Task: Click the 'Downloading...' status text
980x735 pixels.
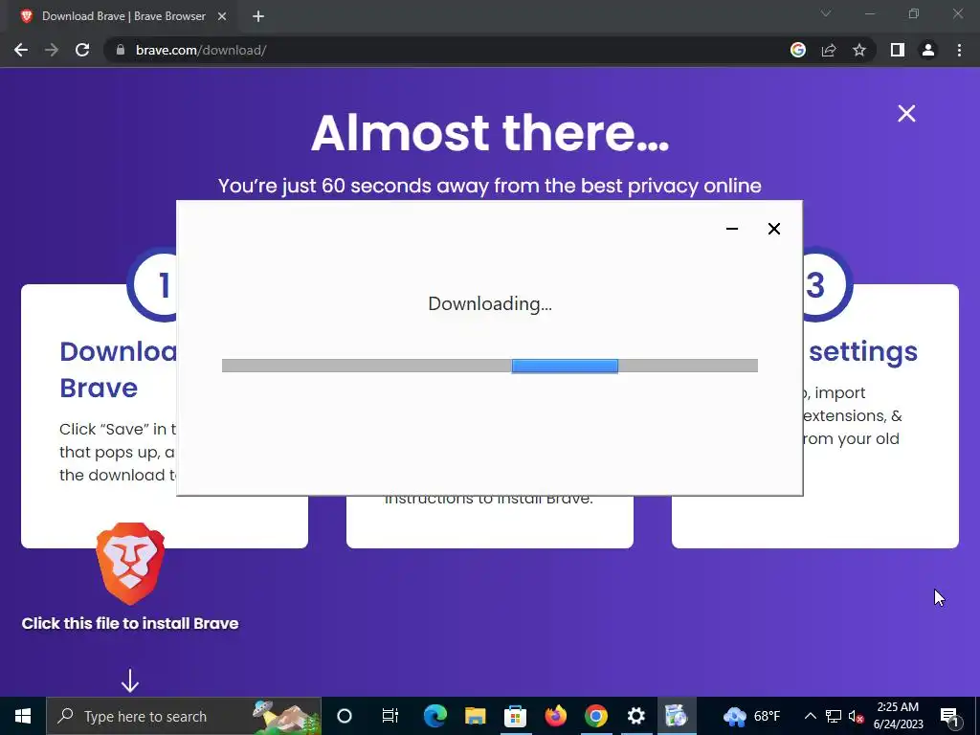Action: (x=490, y=303)
